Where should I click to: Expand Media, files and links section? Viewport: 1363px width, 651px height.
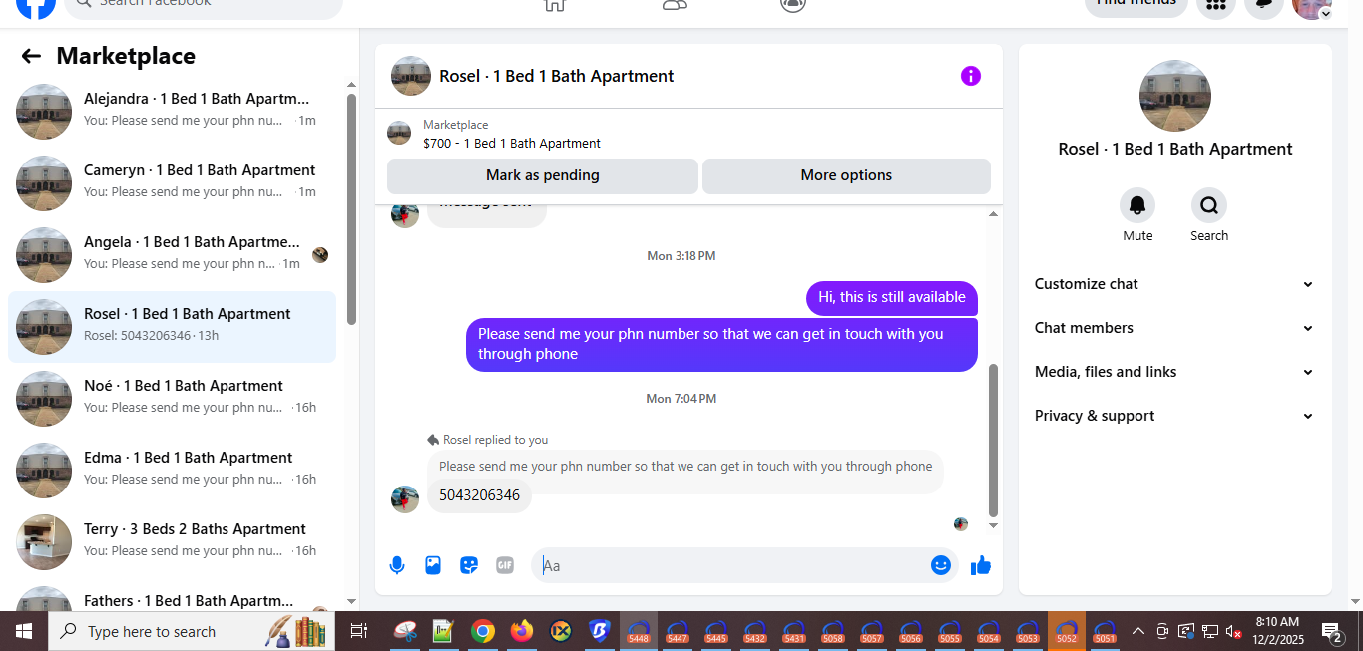pyautogui.click(x=1174, y=372)
